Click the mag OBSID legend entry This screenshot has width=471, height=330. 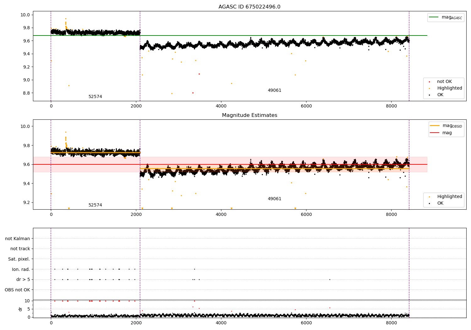pyautogui.click(x=446, y=126)
